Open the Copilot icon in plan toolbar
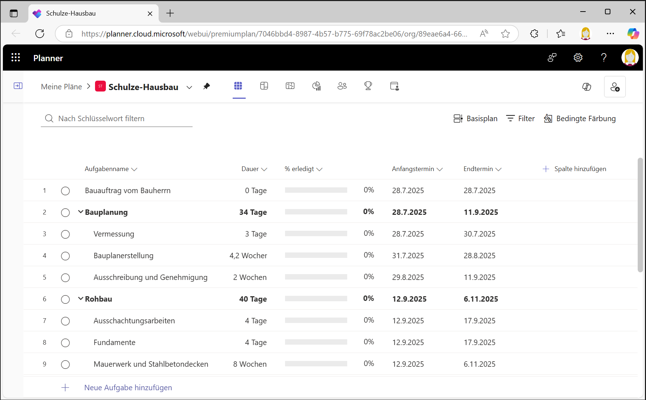This screenshot has width=646, height=400. [587, 87]
